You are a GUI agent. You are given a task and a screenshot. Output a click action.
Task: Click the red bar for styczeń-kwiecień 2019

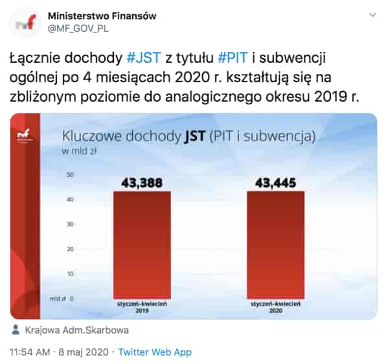click(142, 245)
